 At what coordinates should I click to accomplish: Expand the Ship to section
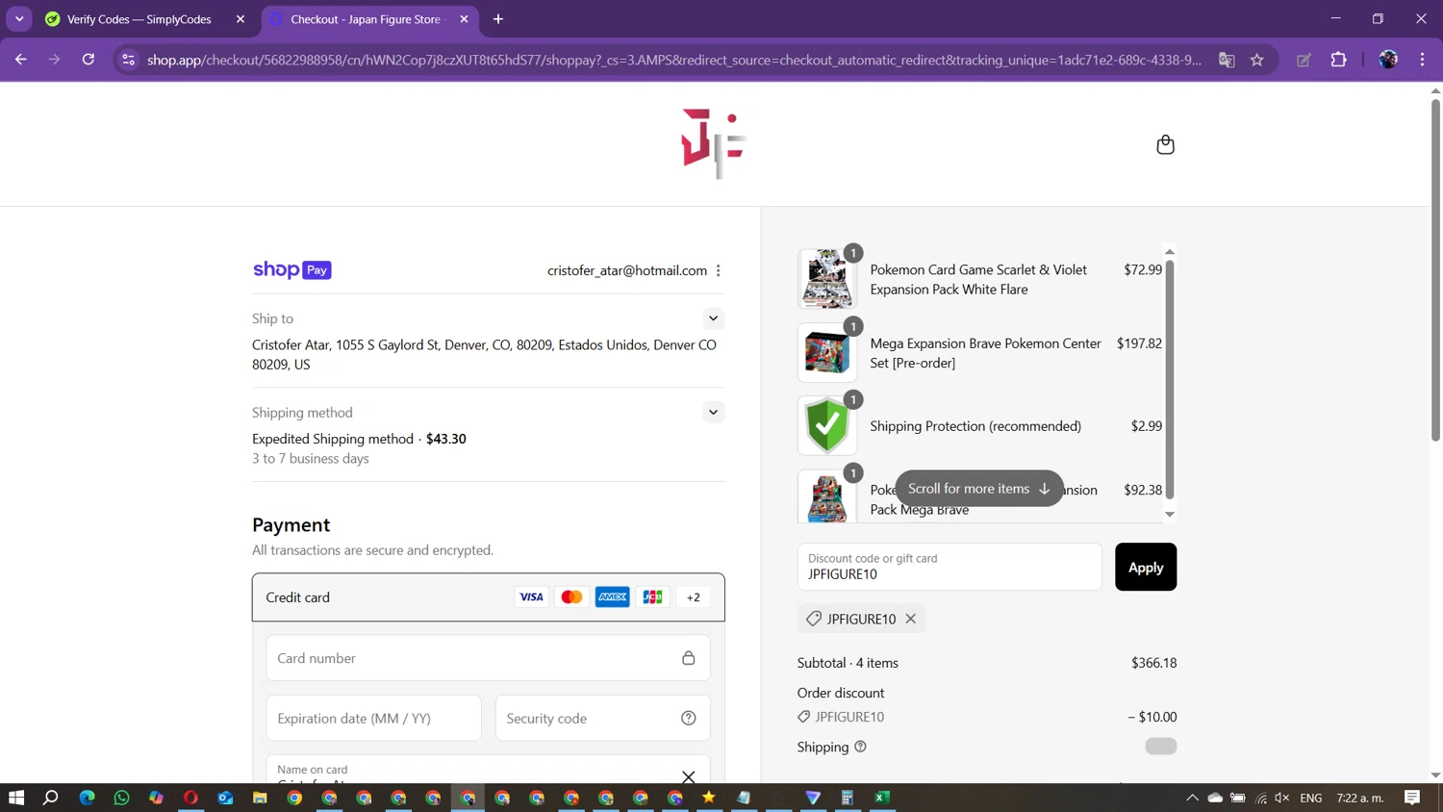(x=713, y=318)
